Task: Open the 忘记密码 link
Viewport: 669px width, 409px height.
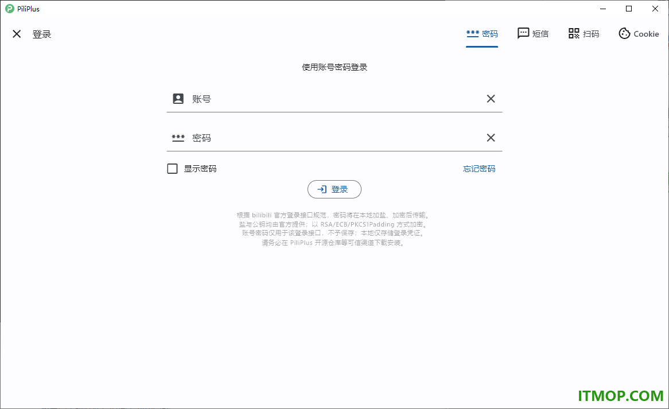Action: pos(479,169)
